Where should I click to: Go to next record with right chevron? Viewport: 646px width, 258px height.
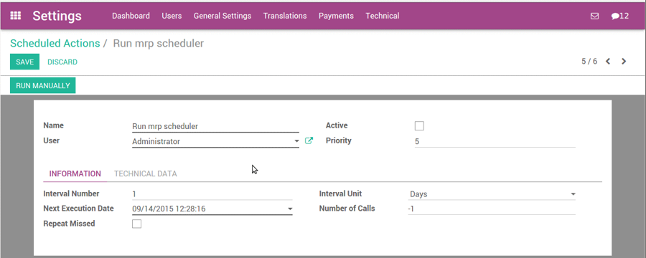624,62
